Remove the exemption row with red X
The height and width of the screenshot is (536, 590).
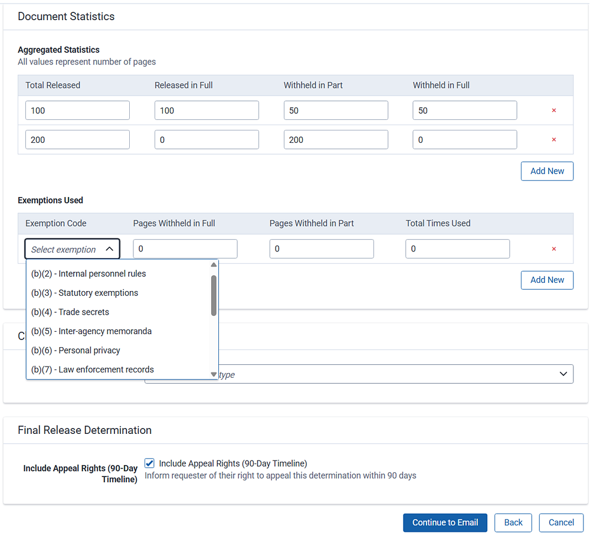553,249
